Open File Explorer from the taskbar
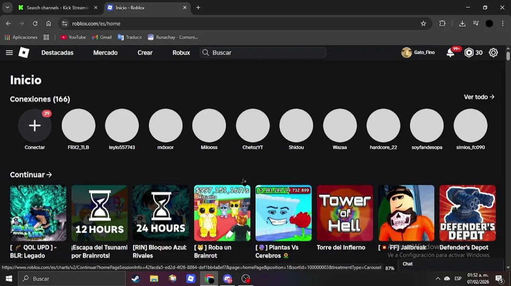The image size is (511, 286). (154, 279)
